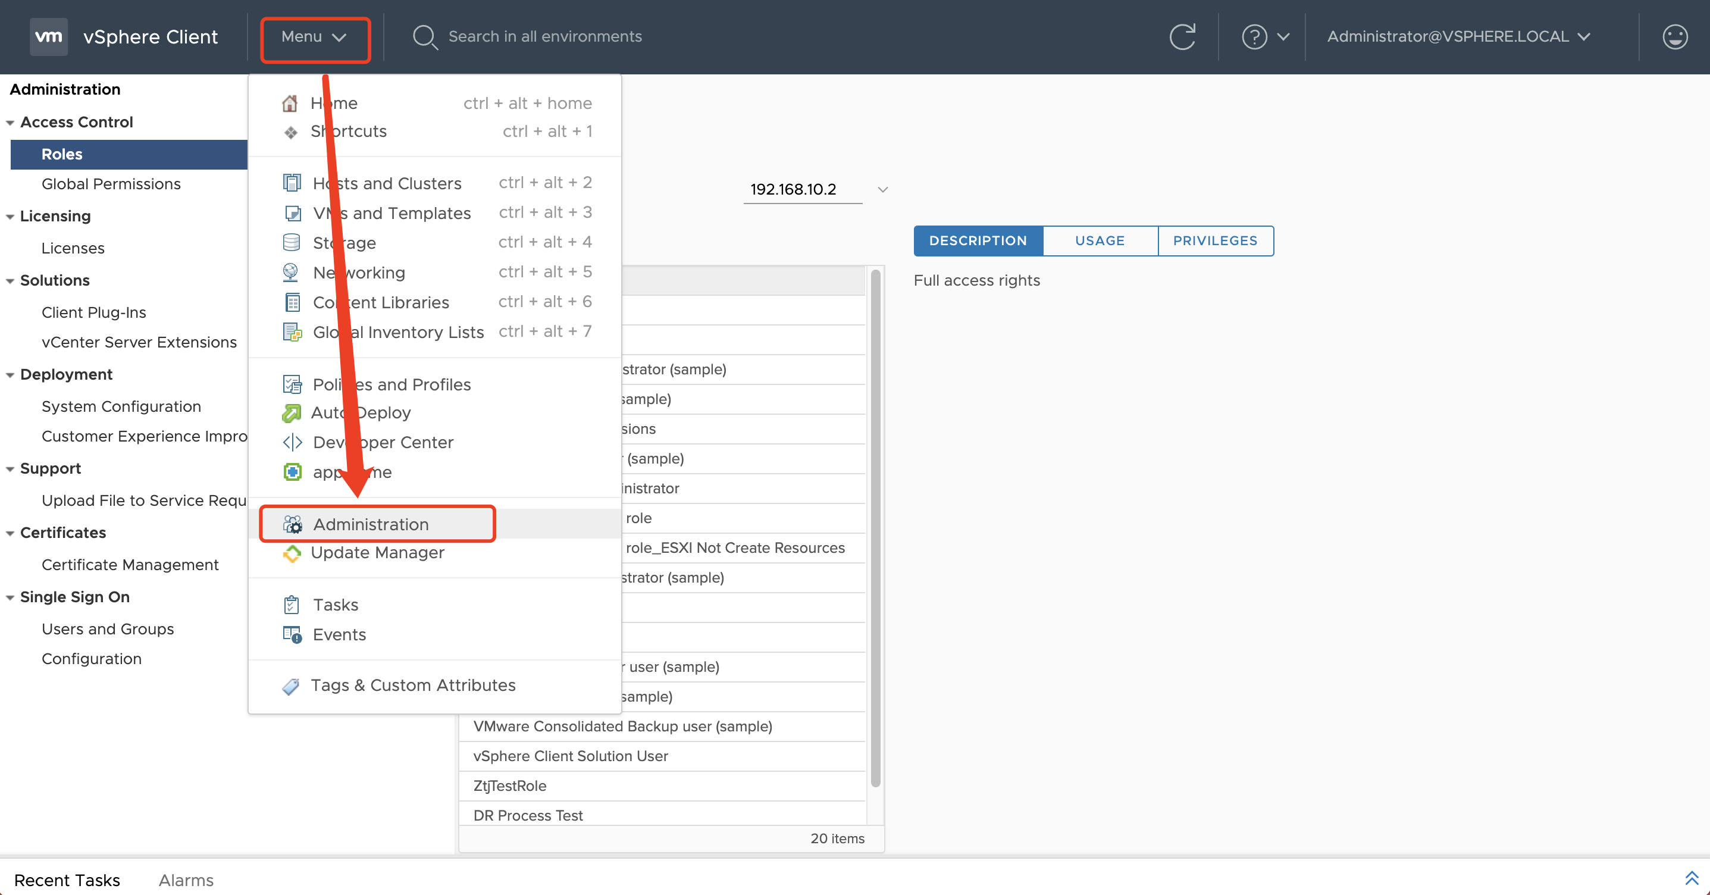1710x895 pixels.
Task: Open vCenter Server Extensions
Action: pyautogui.click(x=139, y=343)
